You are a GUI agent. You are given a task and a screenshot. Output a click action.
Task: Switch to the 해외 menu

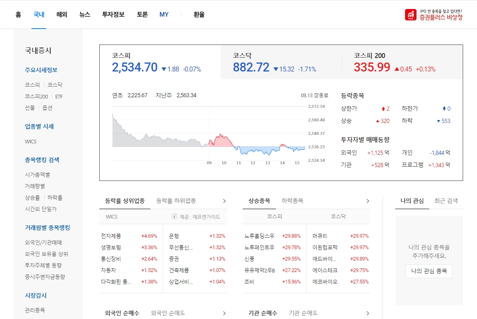pyautogui.click(x=61, y=14)
